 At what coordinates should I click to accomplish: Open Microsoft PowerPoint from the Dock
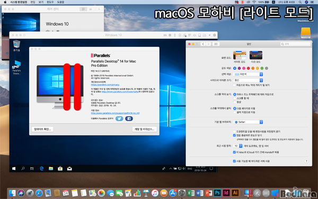click(208, 193)
